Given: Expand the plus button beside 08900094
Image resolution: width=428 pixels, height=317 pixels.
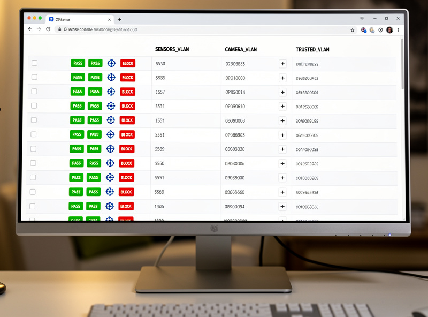Looking at the screenshot, I should click(282, 207).
